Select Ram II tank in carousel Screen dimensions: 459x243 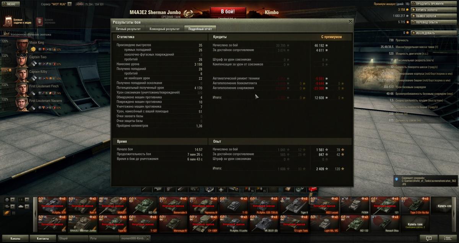point(83,205)
